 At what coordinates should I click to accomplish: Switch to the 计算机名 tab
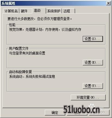11,11
